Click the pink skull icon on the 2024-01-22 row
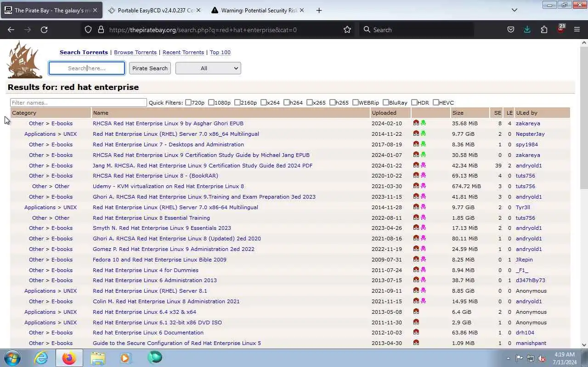Screen dimensions: 588x367 pyautogui.click(x=423, y=165)
